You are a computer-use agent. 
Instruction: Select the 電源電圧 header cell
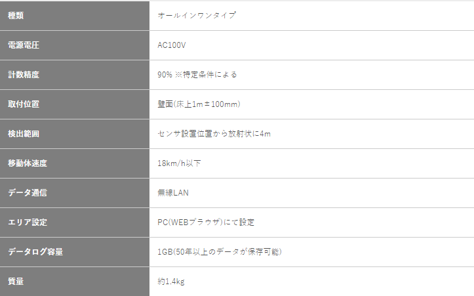tap(75, 45)
